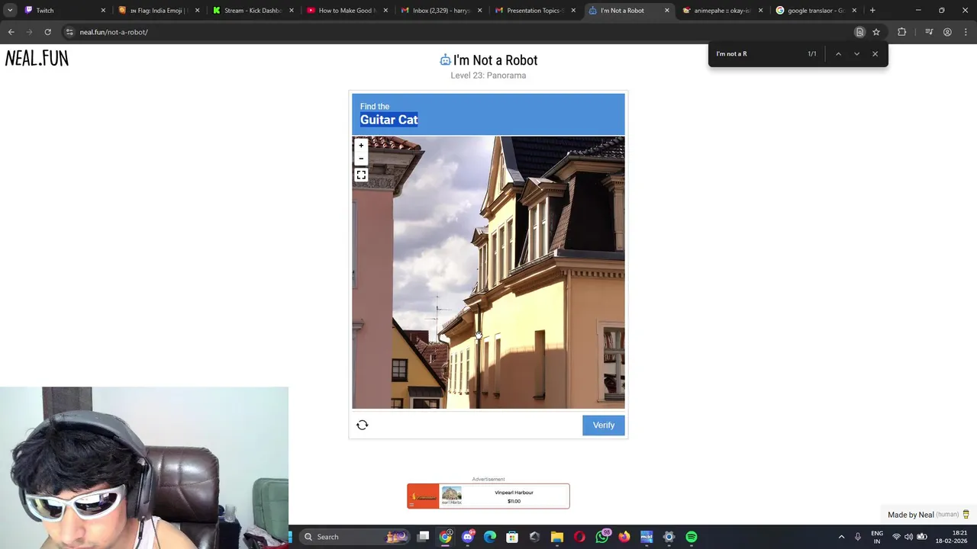Click the Windows taskbar Search box

tap(355, 537)
